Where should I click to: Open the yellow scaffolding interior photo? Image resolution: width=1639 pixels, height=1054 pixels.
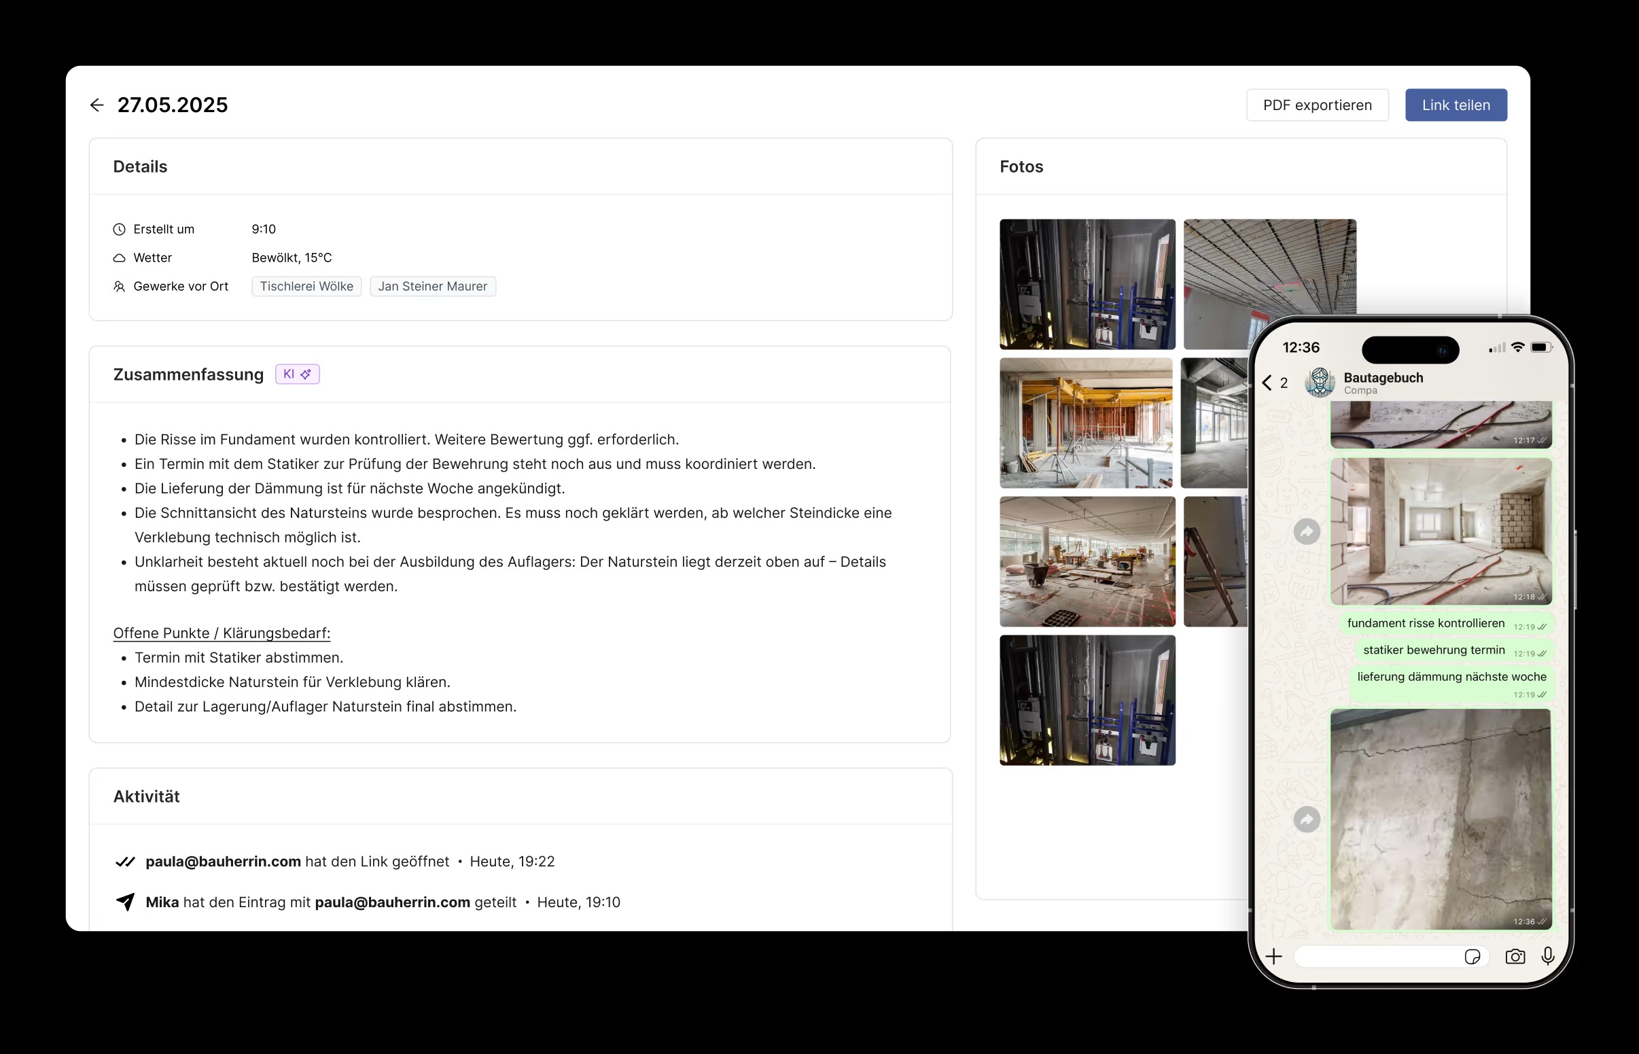1086,423
